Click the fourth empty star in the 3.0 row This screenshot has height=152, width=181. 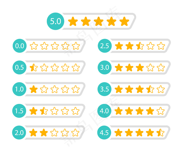(150, 68)
